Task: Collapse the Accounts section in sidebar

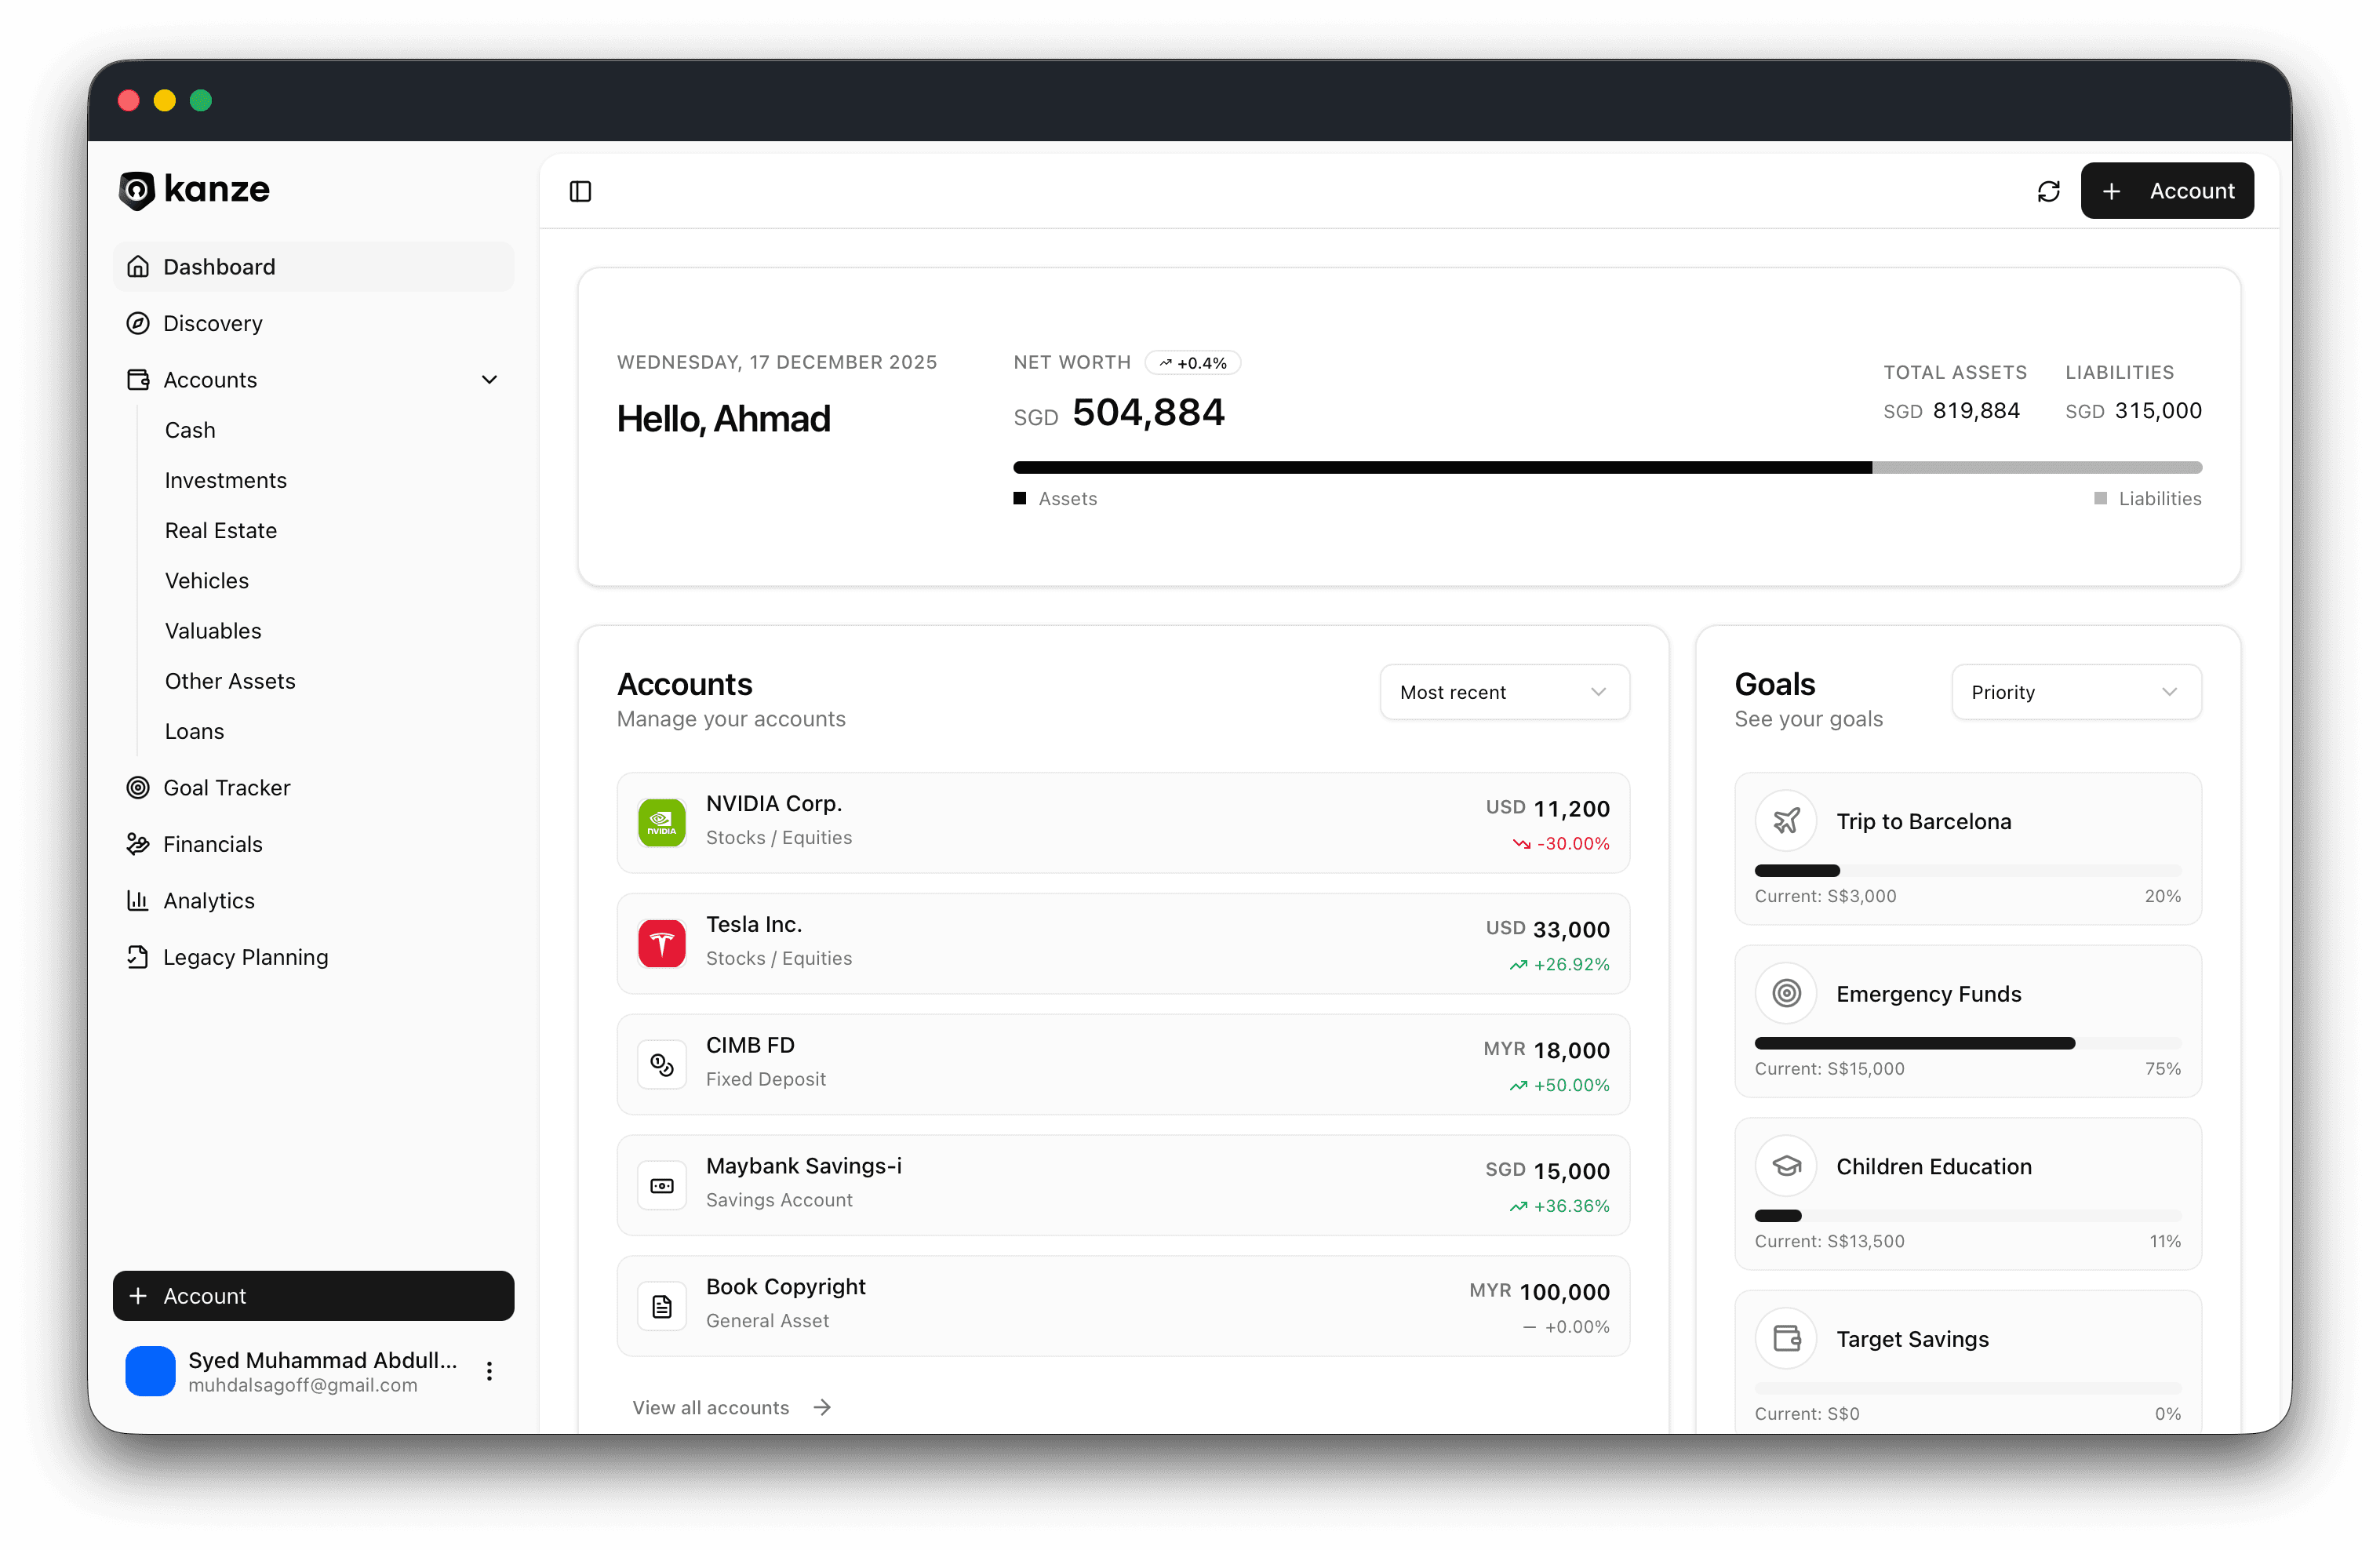Action: (x=489, y=379)
